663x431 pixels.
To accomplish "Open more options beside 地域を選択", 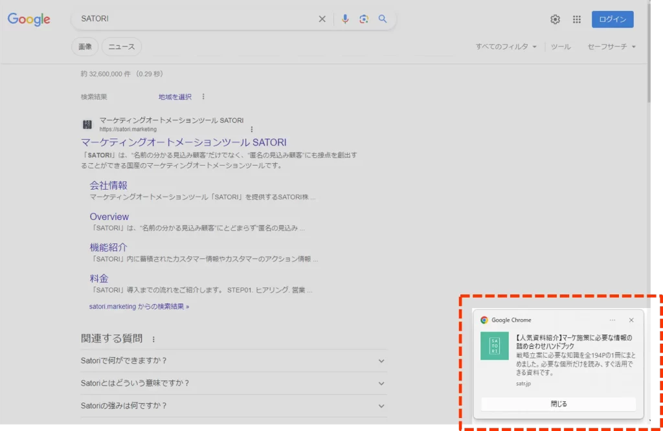I will click(x=203, y=97).
